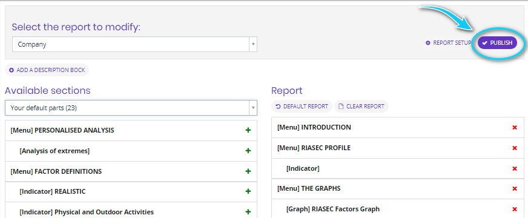Click the plus-circle icon on Add Description
528x218 pixels.
tap(12, 70)
